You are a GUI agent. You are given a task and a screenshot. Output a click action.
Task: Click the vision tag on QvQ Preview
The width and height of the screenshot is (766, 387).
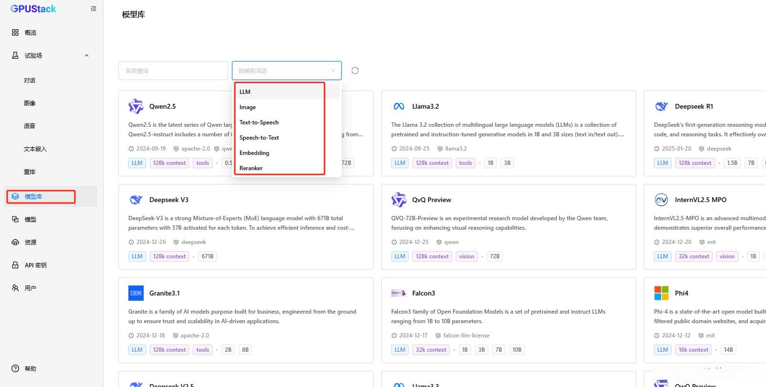click(467, 256)
